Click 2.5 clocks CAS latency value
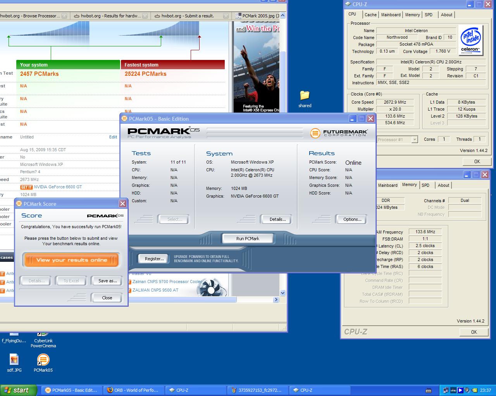Screen dimensions: 496x396 pos(425,246)
